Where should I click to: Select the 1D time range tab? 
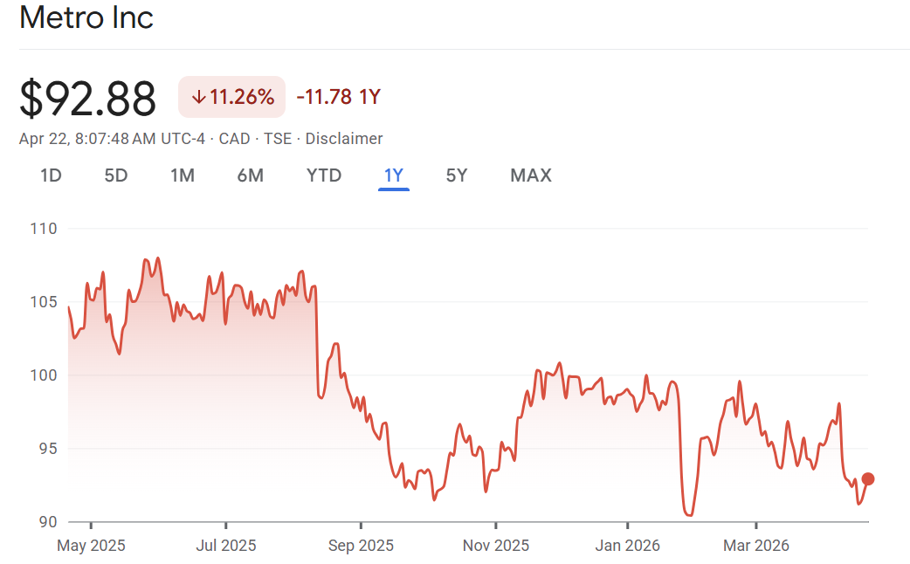tap(51, 175)
